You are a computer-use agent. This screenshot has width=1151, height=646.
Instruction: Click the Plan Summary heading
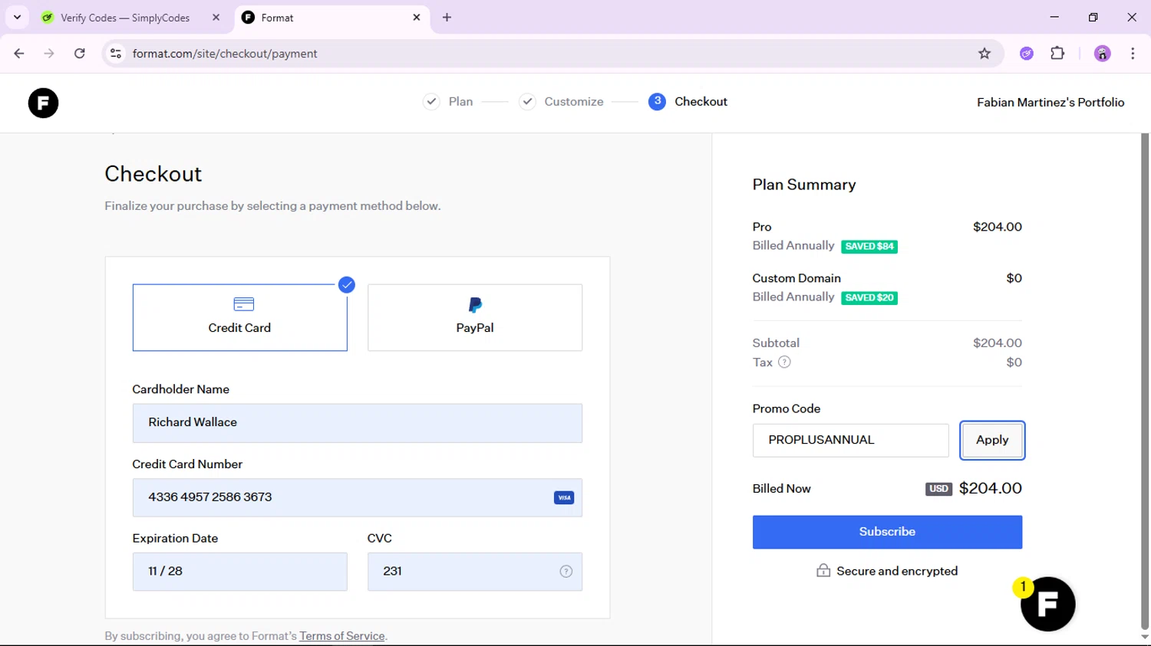804,185
